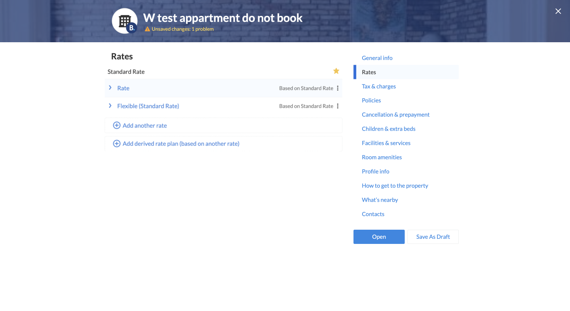Navigate to Facilities & services
The width and height of the screenshot is (570, 311).
click(x=386, y=143)
